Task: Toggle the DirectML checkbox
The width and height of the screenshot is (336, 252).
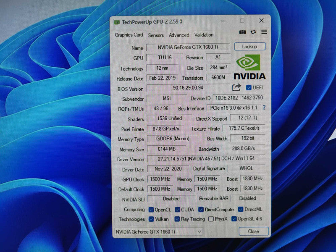Action: point(240,209)
